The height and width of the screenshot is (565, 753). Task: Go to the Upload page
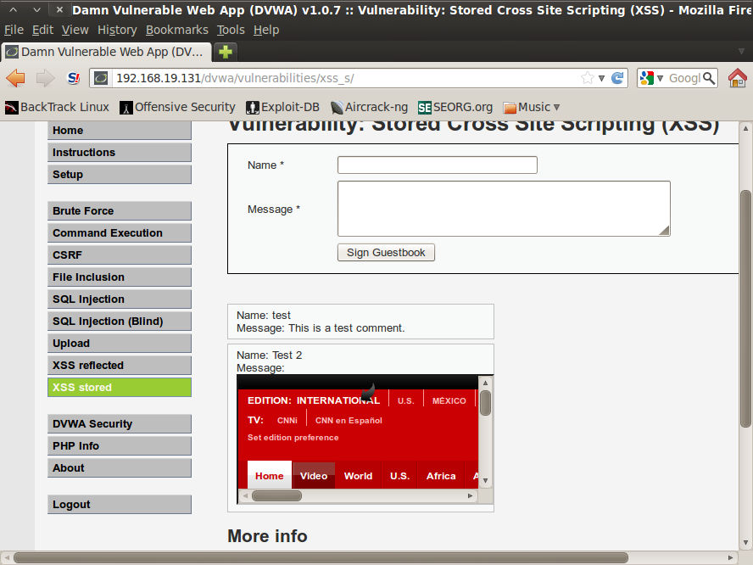[120, 344]
